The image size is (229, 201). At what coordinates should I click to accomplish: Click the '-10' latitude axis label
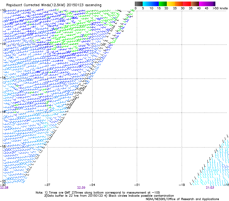[x=3, y=10]
